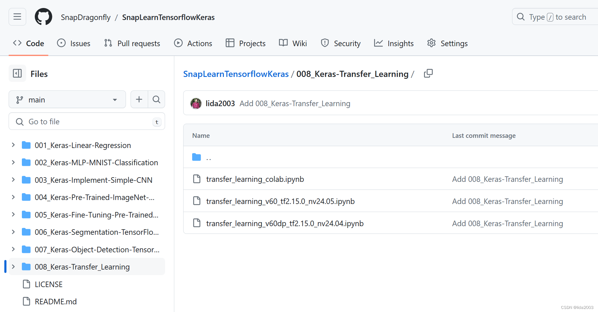Image resolution: width=598 pixels, height=312 pixels.
Task: Focus the Go to file input
Action: [87, 121]
